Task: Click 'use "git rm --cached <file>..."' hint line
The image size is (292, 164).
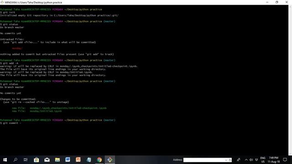Action: pos(36,102)
